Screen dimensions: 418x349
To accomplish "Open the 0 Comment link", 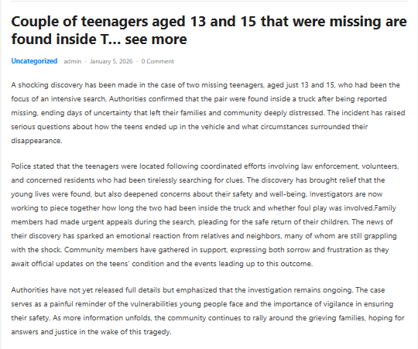I will click(158, 61).
